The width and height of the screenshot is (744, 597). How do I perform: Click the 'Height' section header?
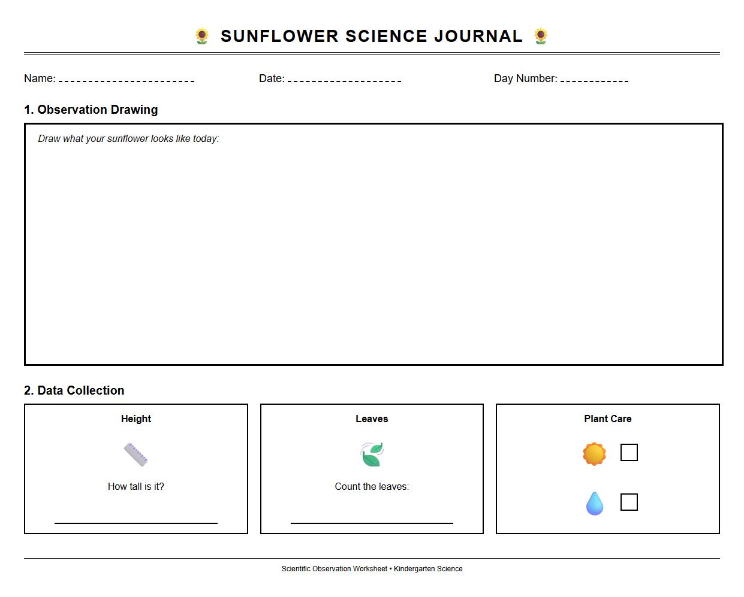135,419
